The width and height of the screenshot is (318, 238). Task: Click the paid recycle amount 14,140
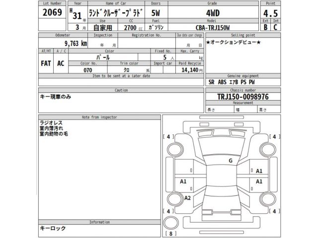pos(190,70)
